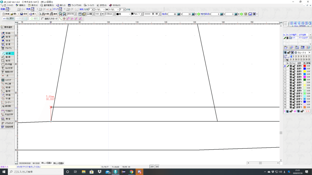Open the Pen.1 pen selection dropdown
Viewport: 312px width, 175px height.
(x=141, y=14)
